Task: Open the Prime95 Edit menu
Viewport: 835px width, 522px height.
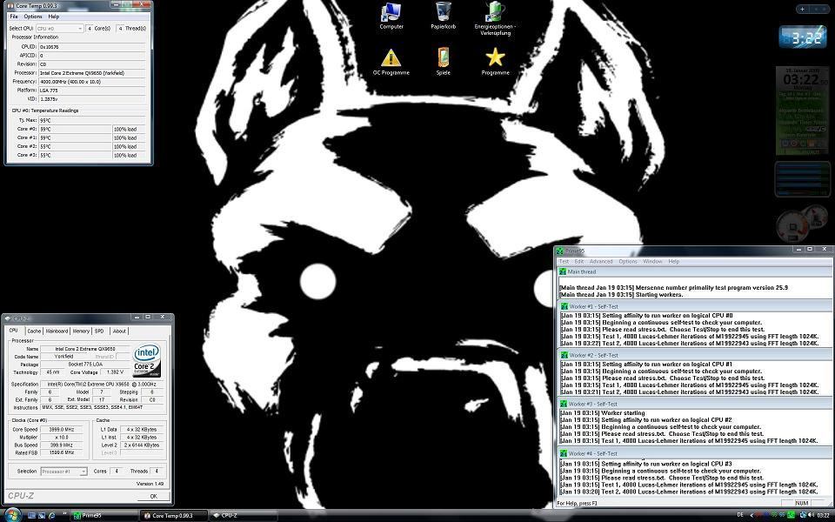Action: (579, 262)
